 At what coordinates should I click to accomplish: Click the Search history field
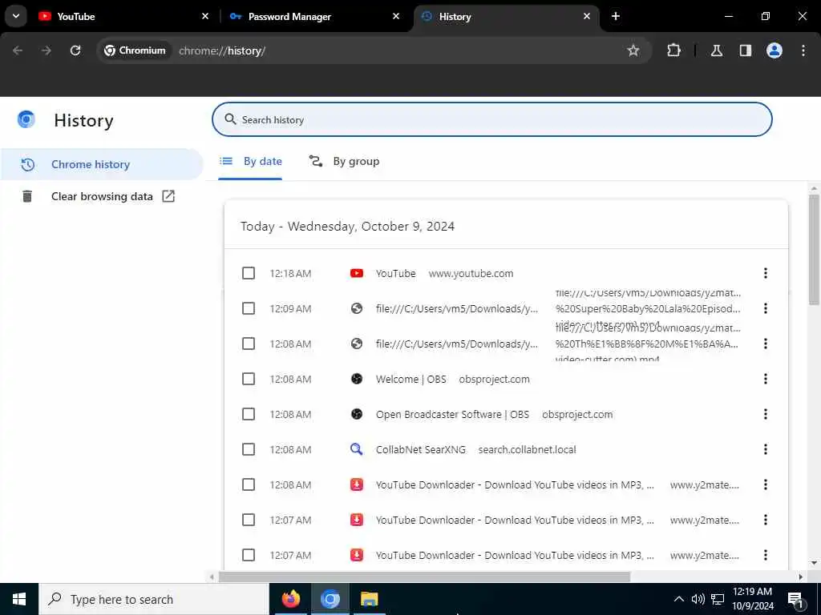coord(492,119)
